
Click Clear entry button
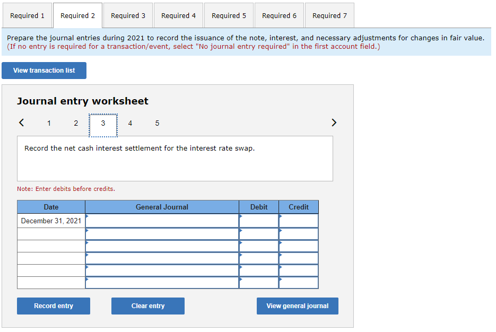coord(148,306)
